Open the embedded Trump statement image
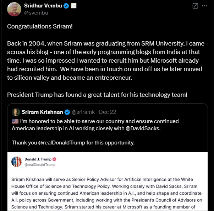The image size is (214, 211). click(x=108, y=181)
